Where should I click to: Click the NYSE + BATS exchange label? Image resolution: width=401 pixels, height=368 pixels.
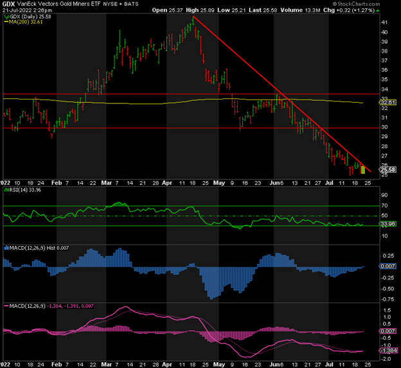tap(121, 4)
